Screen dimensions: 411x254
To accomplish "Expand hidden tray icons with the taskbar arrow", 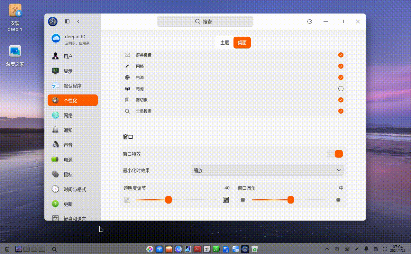I will (327, 249).
